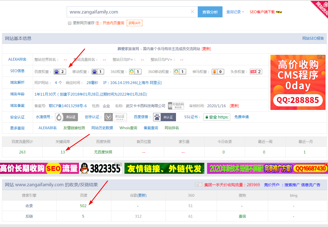Open 友情链接检测 link
The image size is (328, 227).
click(74, 128)
